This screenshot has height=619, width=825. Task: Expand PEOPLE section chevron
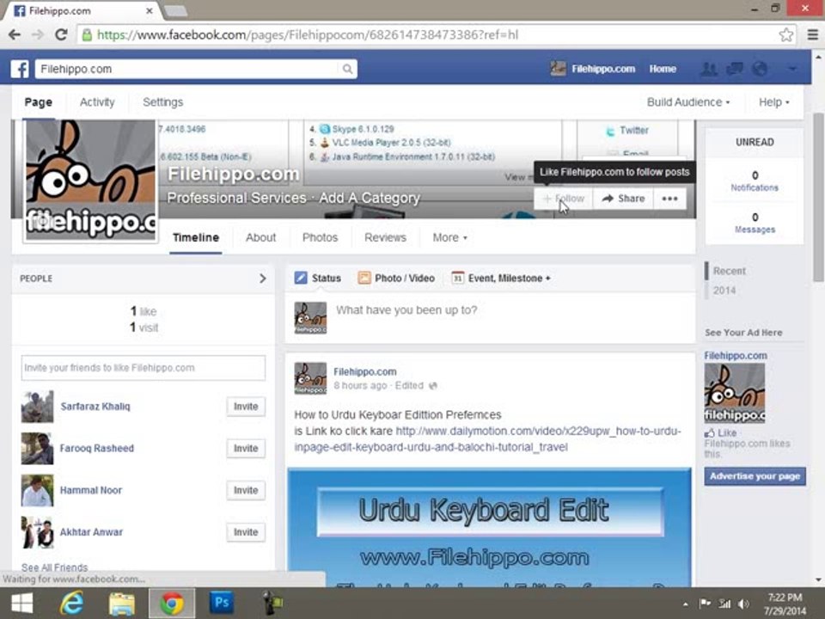(x=263, y=279)
